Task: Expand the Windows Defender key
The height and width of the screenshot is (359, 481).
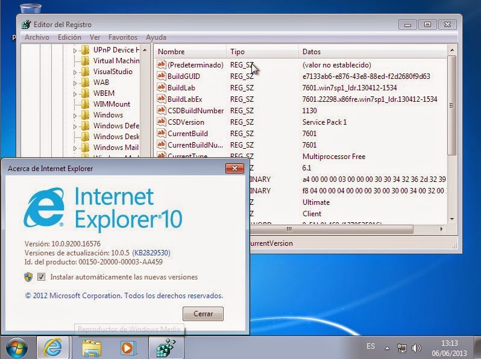Action: (x=75, y=126)
